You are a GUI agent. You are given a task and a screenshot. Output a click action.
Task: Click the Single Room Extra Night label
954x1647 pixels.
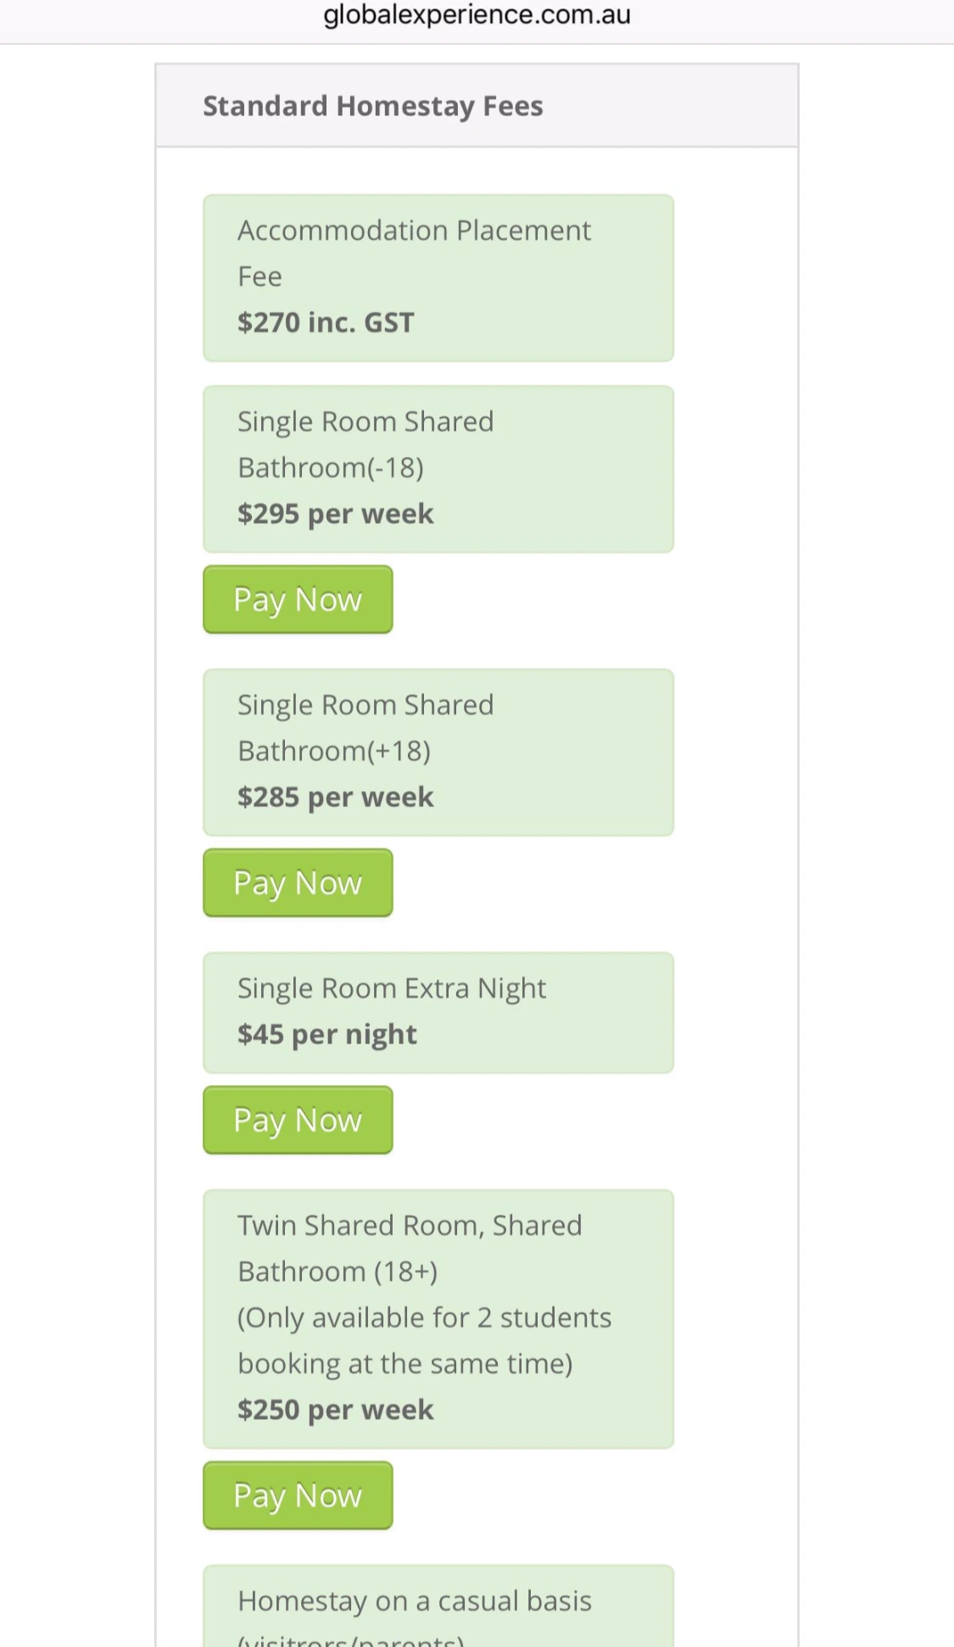392,988
